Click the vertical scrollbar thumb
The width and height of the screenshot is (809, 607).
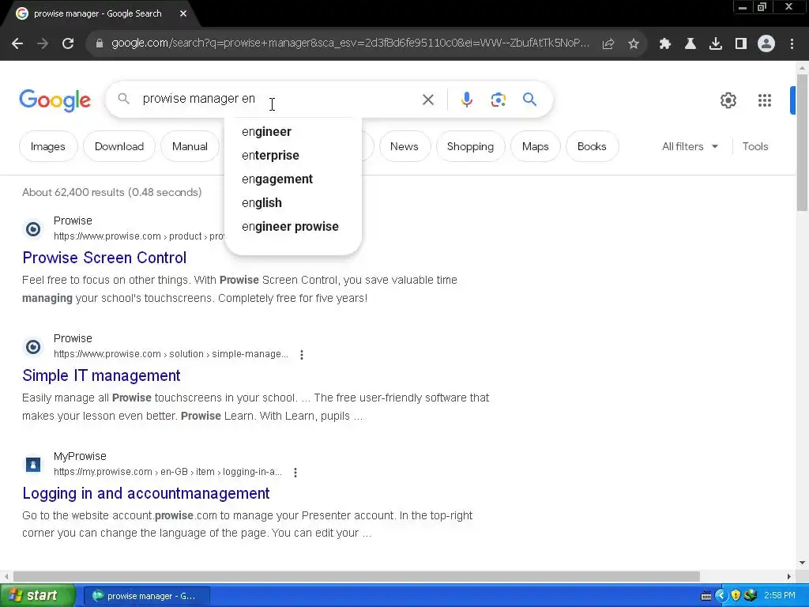point(802,142)
